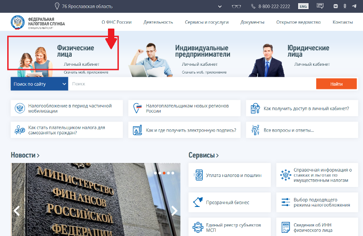Click the orange Найти button

[x=336, y=84]
